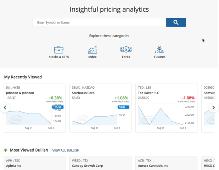219x170 pixels.
Task: Choose the Futures plant icon
Action: [159, 50]
